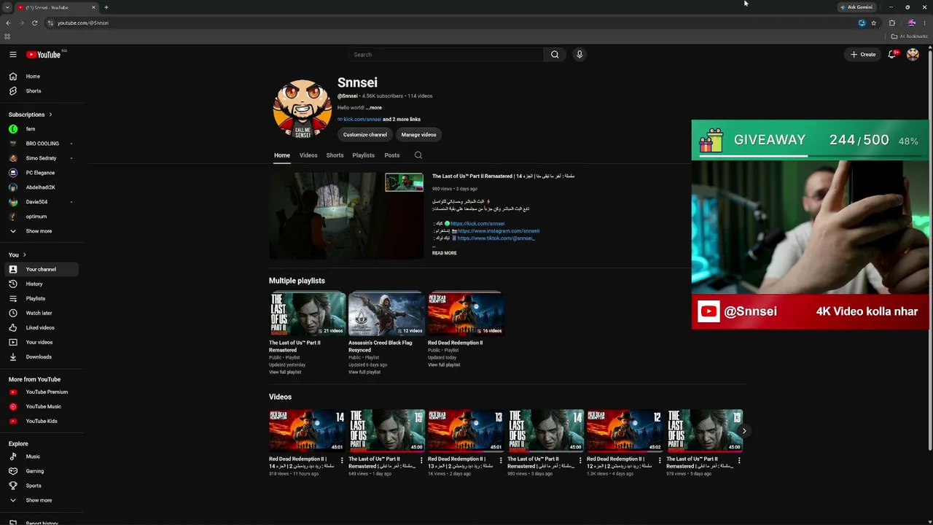Click the Manage videos button

click(x=418, y=135)
